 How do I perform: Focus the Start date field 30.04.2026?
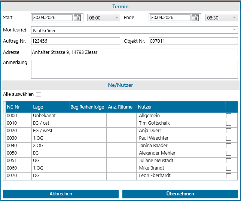tap(52, 18)
